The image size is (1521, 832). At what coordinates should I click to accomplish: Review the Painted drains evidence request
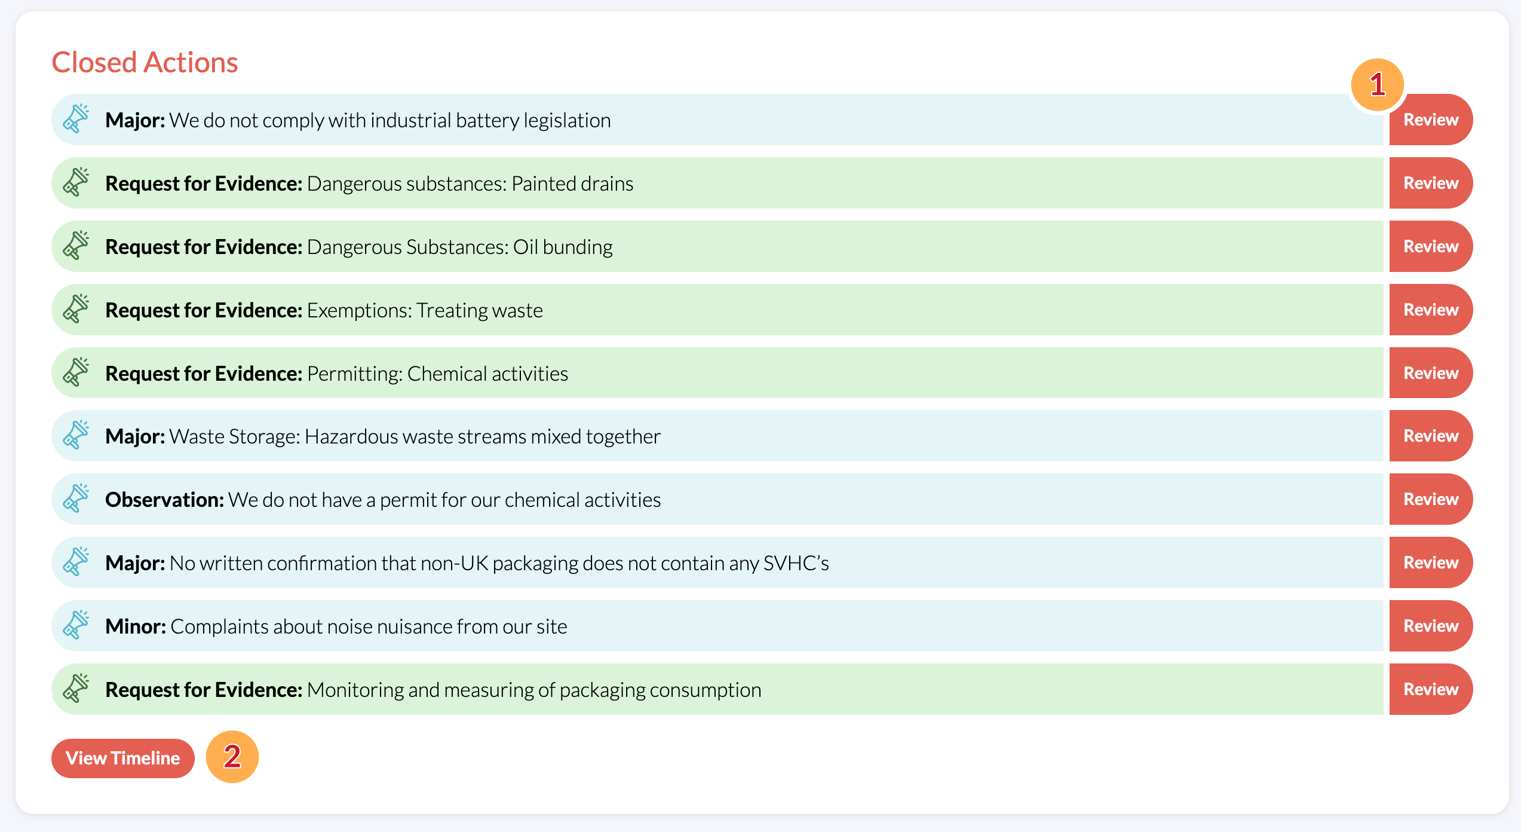1430,183
